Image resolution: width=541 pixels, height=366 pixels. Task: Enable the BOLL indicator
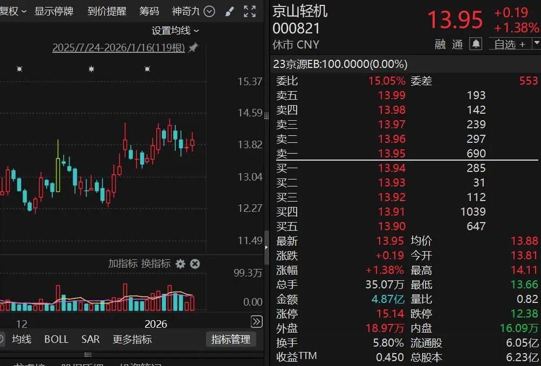(x=56, y=339)
